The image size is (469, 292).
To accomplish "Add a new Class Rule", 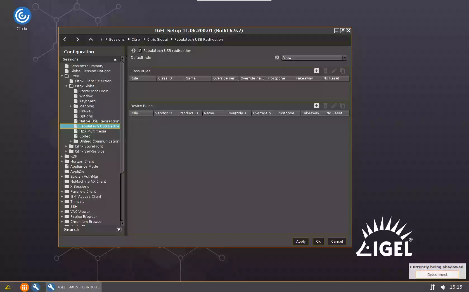I will (x=317, y=71).
